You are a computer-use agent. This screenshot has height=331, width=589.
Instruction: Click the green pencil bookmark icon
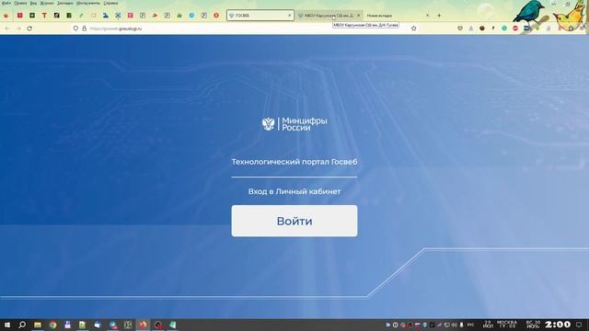tap(81, 16)
